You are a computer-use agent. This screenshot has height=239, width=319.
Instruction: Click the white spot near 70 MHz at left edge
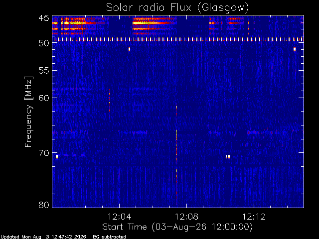tap(57, 156)
